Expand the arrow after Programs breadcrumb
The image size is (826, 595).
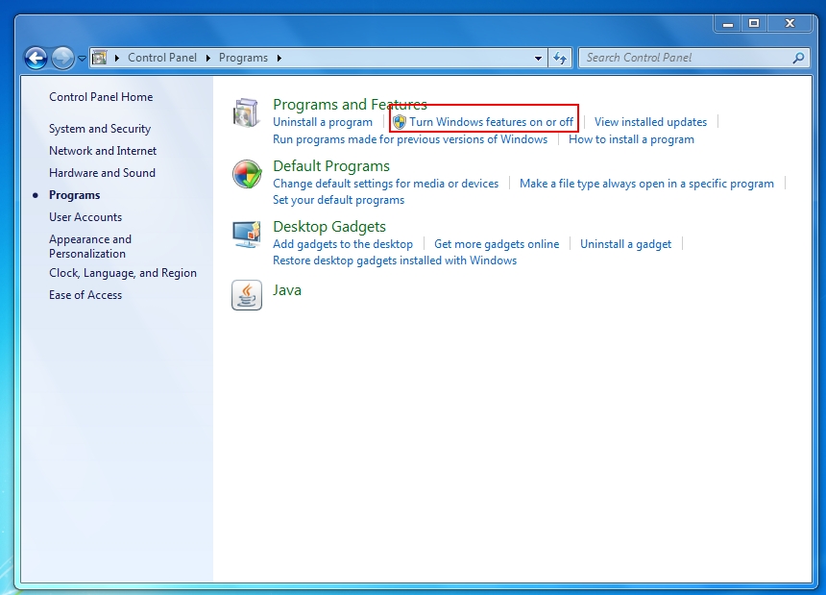tap(279, 58)
